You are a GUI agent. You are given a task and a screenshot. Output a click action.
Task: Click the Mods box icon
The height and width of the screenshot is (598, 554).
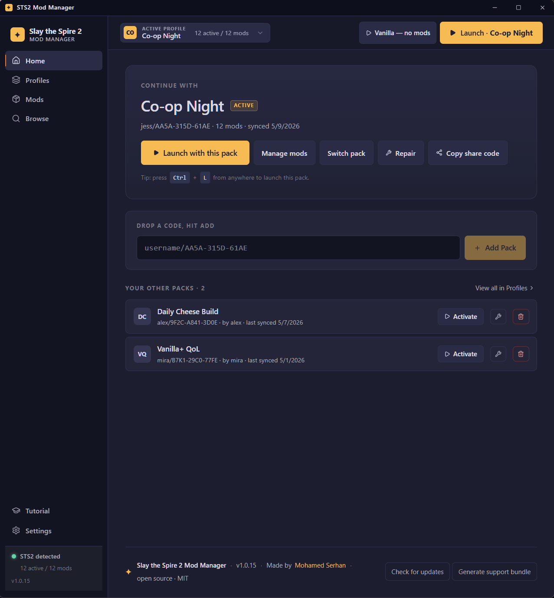[16, 99]
